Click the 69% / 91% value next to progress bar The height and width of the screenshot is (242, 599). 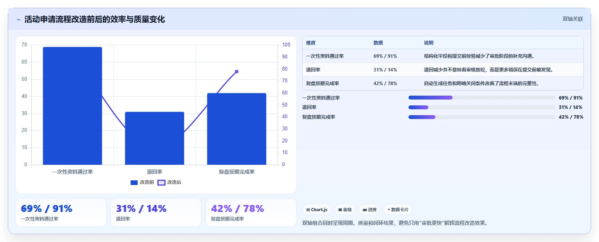570,98
